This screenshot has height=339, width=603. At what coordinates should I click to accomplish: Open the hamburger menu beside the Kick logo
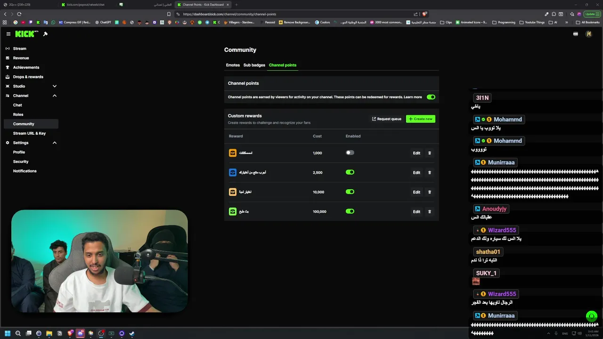point(8,34)
